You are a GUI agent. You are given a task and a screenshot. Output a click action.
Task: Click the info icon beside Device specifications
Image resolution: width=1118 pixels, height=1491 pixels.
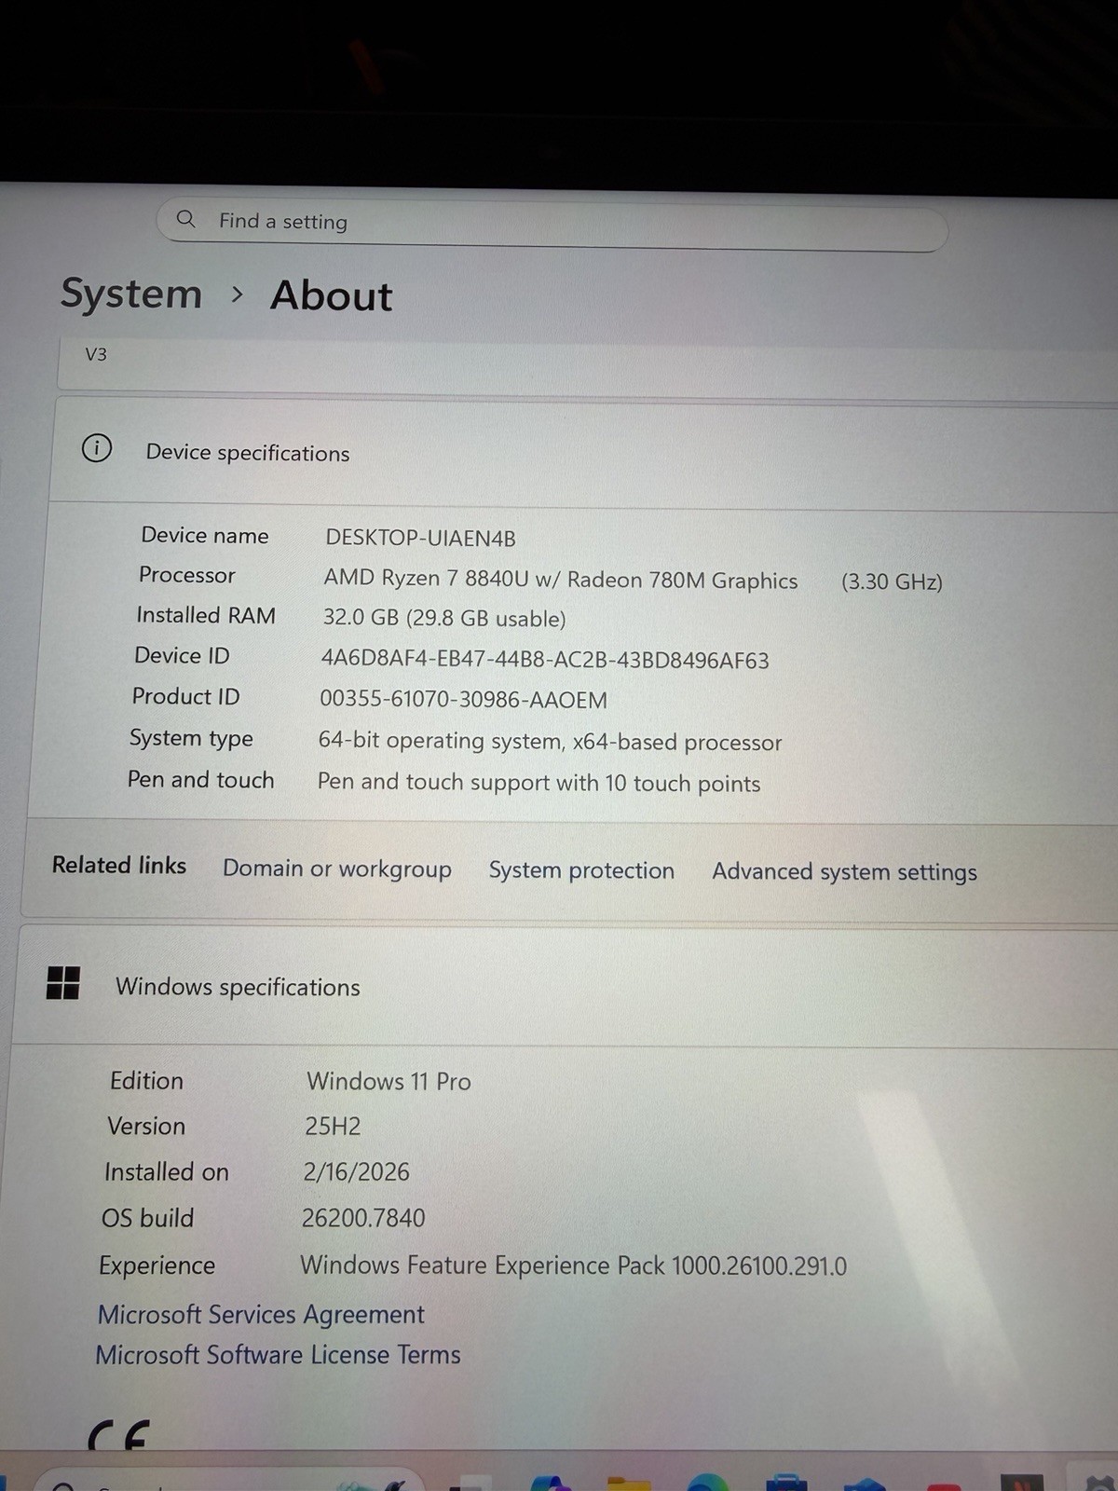coord(97,448)
